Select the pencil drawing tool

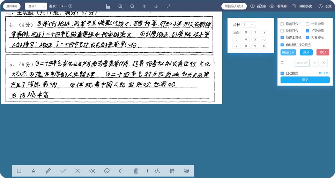pos(48,171)
